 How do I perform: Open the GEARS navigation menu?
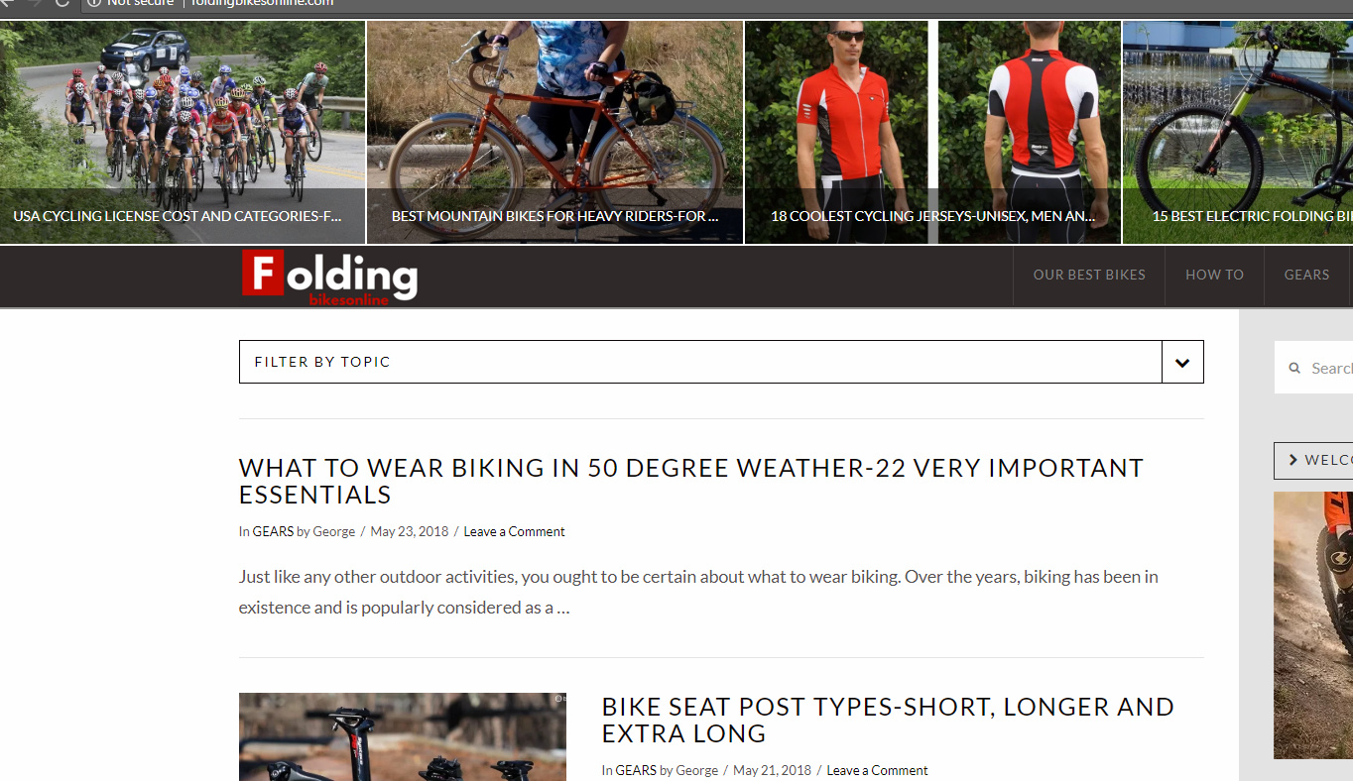pos(1306,275)
